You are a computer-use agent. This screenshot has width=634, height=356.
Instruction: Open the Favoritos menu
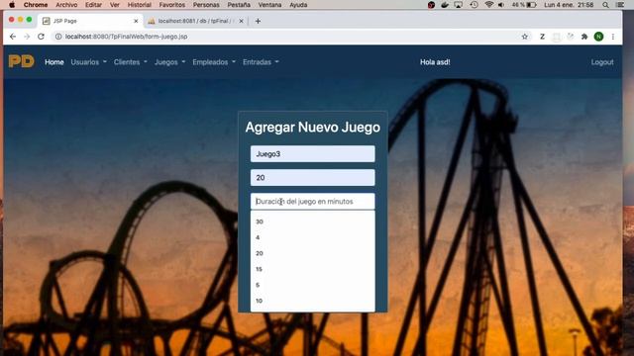171,5
